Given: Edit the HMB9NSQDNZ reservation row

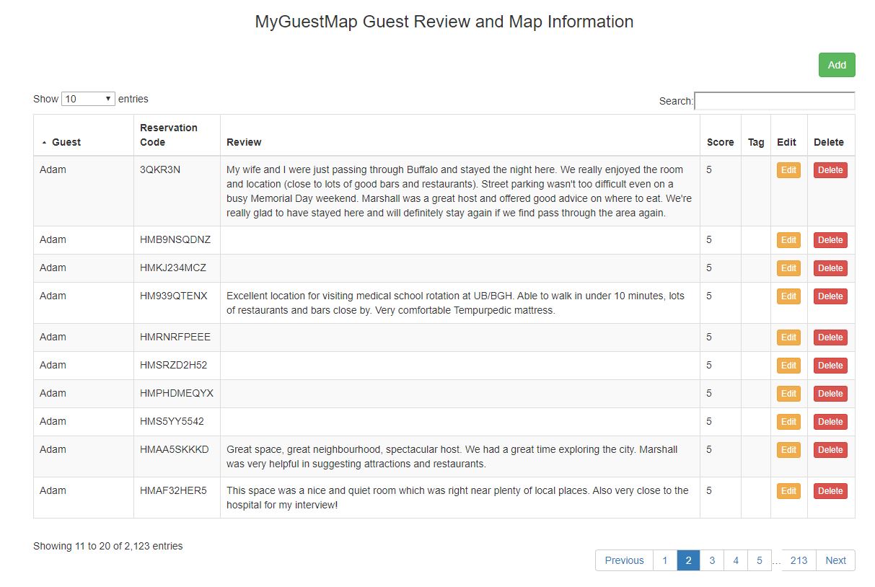Looking at the screenshot, I should pos(788,240).
